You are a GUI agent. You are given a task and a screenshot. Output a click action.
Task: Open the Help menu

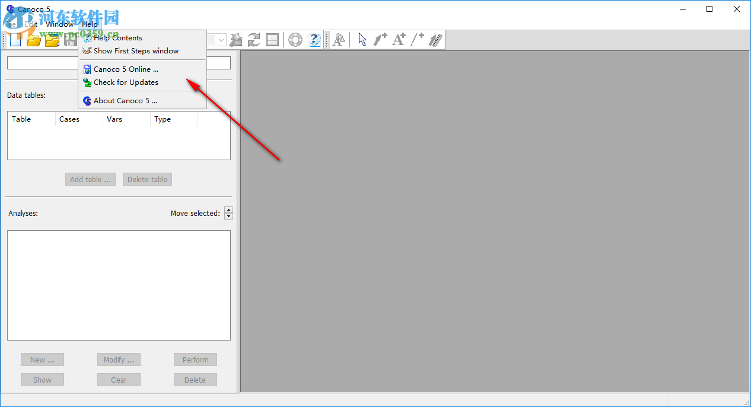(x=90, y=24)
